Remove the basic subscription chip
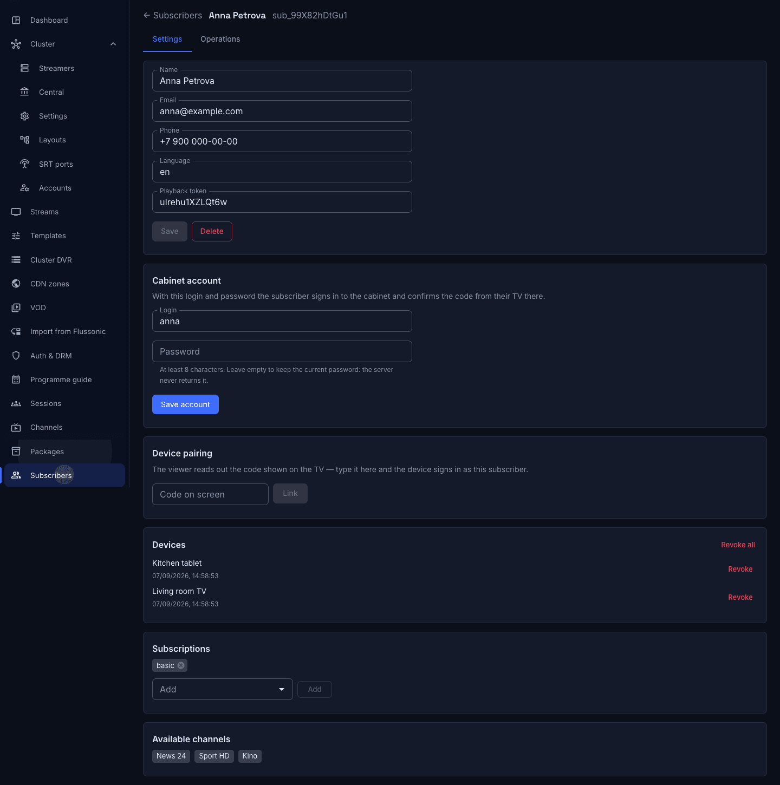The width and height of the screenshot is (780, 785). [181, 665]
